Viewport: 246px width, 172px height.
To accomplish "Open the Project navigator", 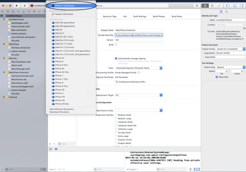I will click(3, 12).
